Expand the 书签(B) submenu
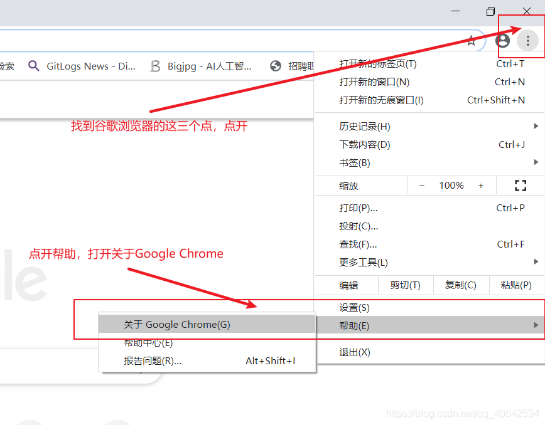Screen dimensions: 545x425 (x=429, y=163)
